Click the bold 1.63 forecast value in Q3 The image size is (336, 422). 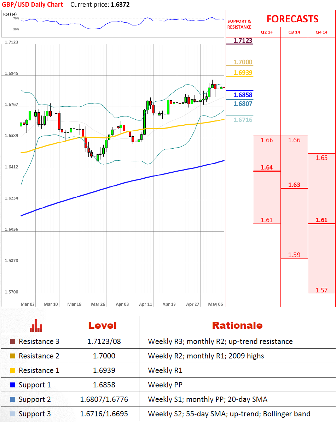(x=294, y=185)
